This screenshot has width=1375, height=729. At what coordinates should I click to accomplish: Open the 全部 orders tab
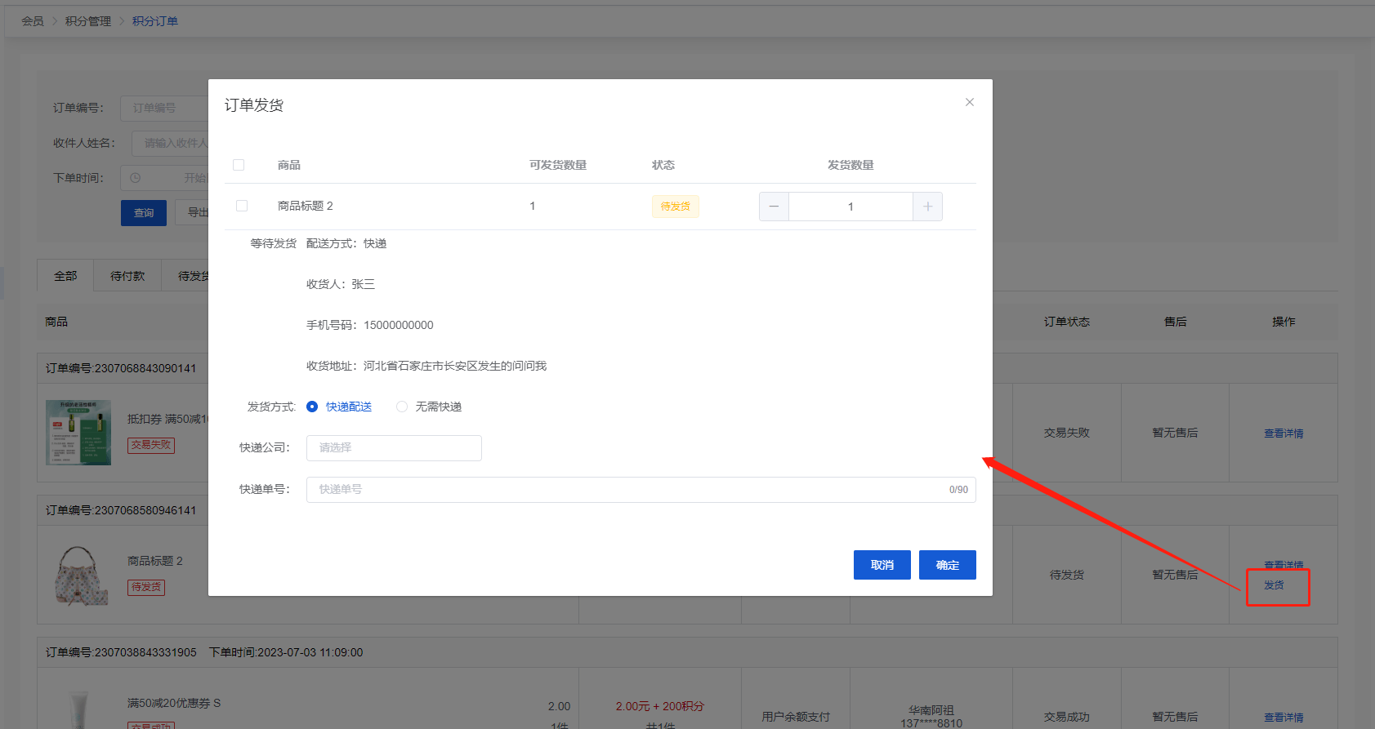65,276
